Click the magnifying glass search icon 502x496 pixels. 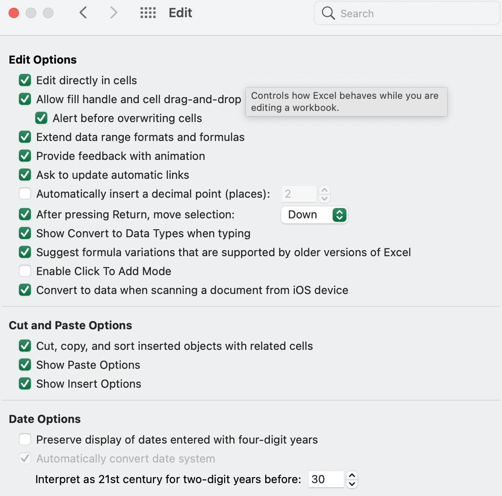tap(328, 13)
